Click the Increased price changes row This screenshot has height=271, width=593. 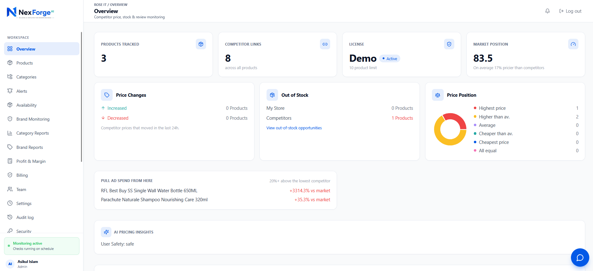click(x=174, y=108)
